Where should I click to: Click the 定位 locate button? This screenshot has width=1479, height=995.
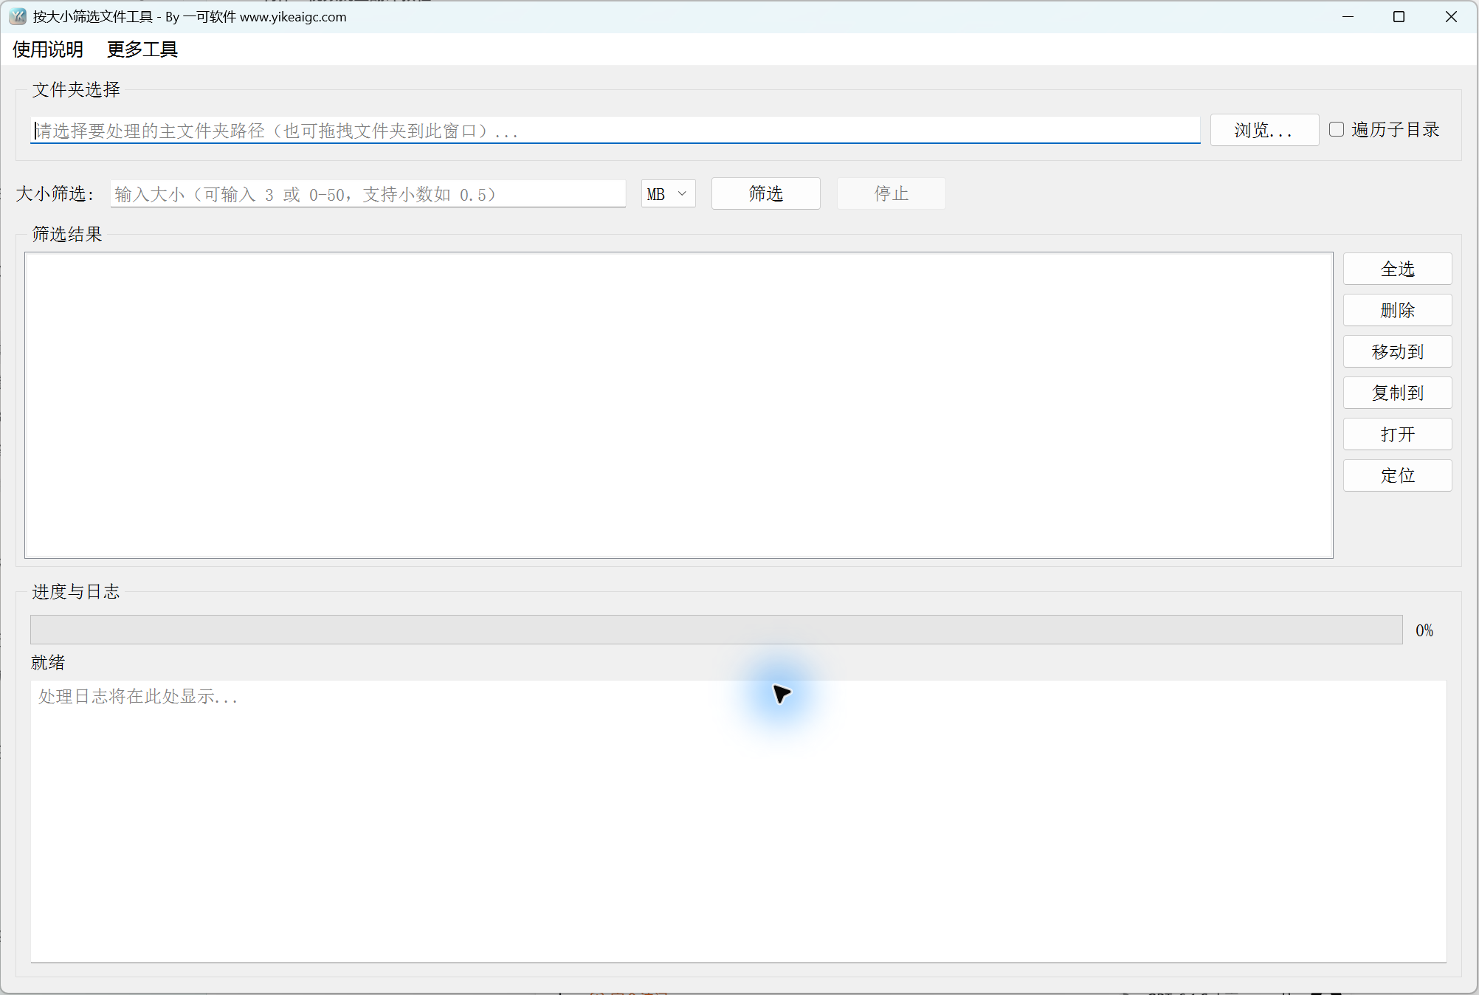(x=1397, y=475)
